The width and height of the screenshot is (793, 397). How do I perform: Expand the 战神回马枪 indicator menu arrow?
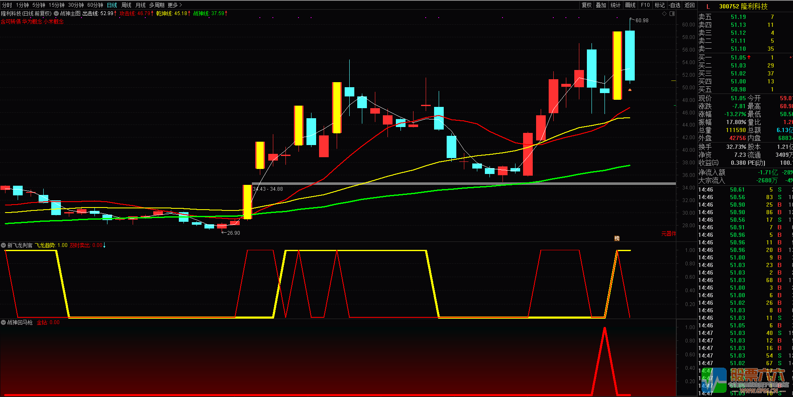point(3,322)
